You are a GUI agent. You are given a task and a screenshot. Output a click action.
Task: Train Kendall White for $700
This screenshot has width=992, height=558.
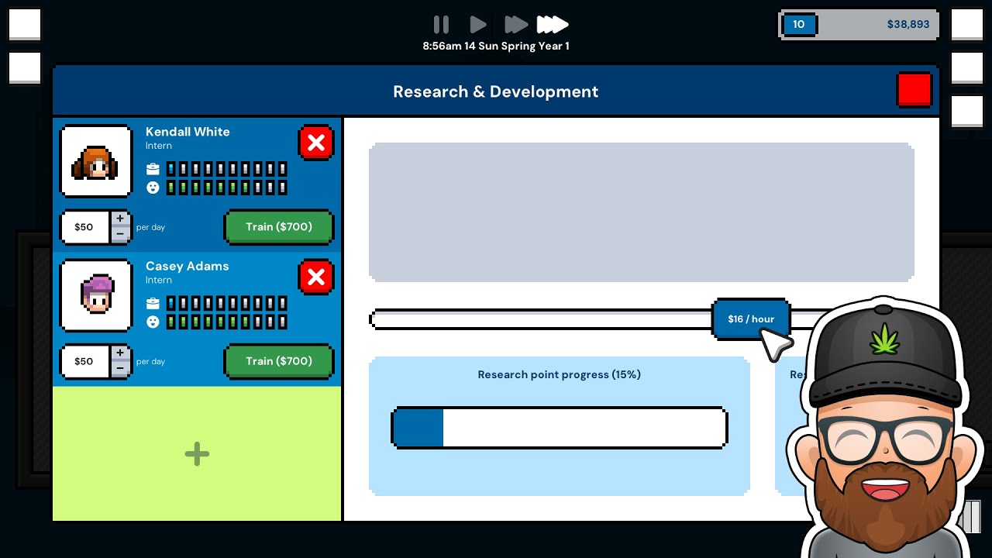tap(279, 227)
